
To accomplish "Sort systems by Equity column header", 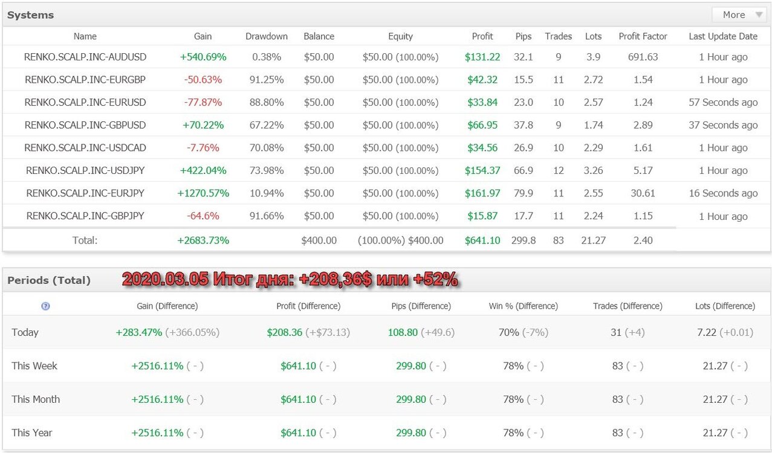I will point(400,36).
